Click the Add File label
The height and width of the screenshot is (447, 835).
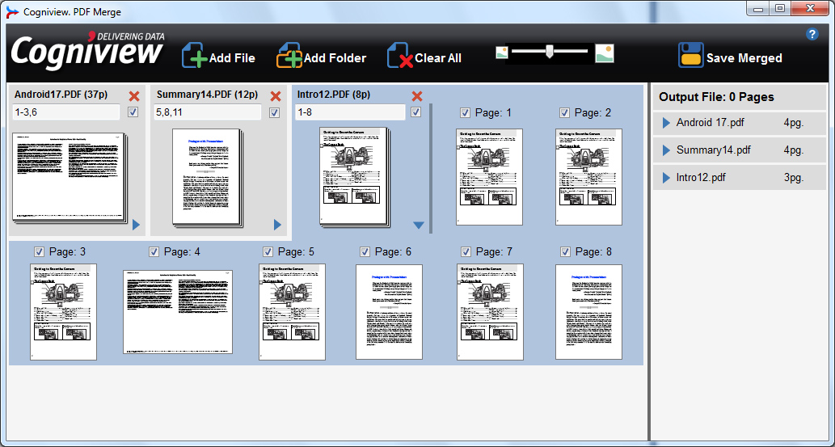(x=232, y=58)
